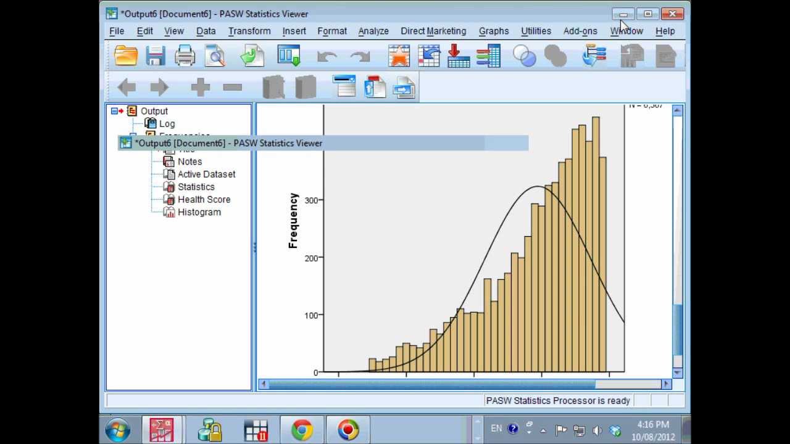The height and width of the screenshot is (444, 790).
Task: Click the horizontal scrollbar thumb in output pane
Action: pos(432,384)
